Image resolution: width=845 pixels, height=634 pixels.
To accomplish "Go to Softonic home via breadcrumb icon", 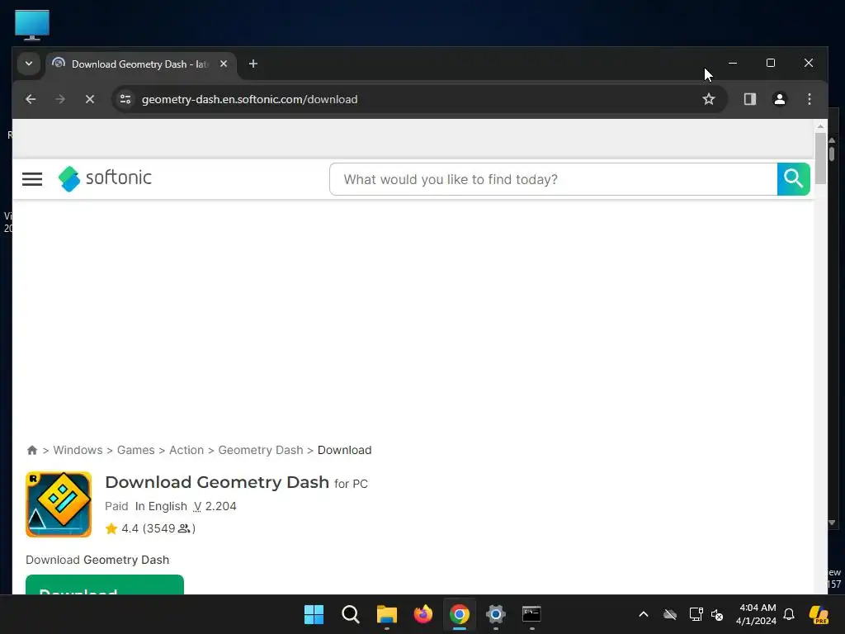I will coord(32,450).
